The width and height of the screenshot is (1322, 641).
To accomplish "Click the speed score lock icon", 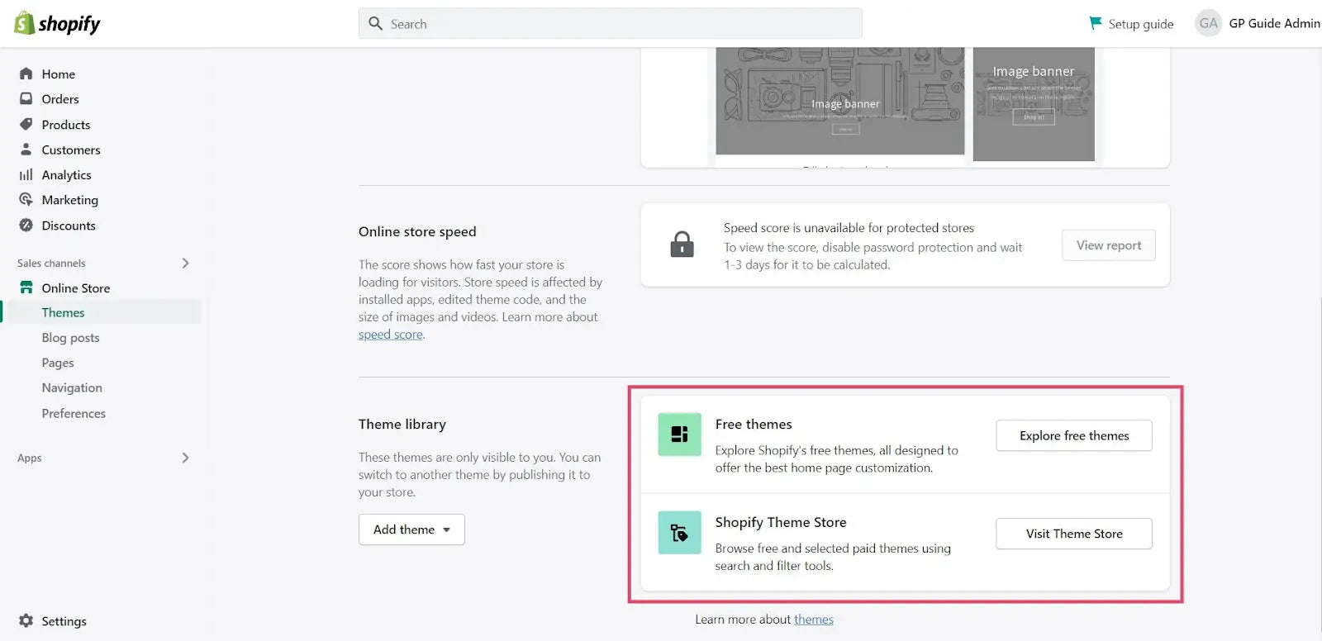I will pos(682,245).
